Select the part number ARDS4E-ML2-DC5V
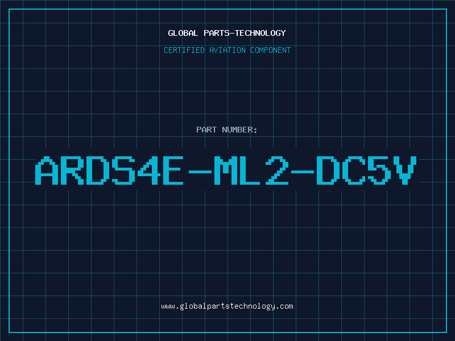The height and width of the screenshot is (341, 455). pos(226,170)
